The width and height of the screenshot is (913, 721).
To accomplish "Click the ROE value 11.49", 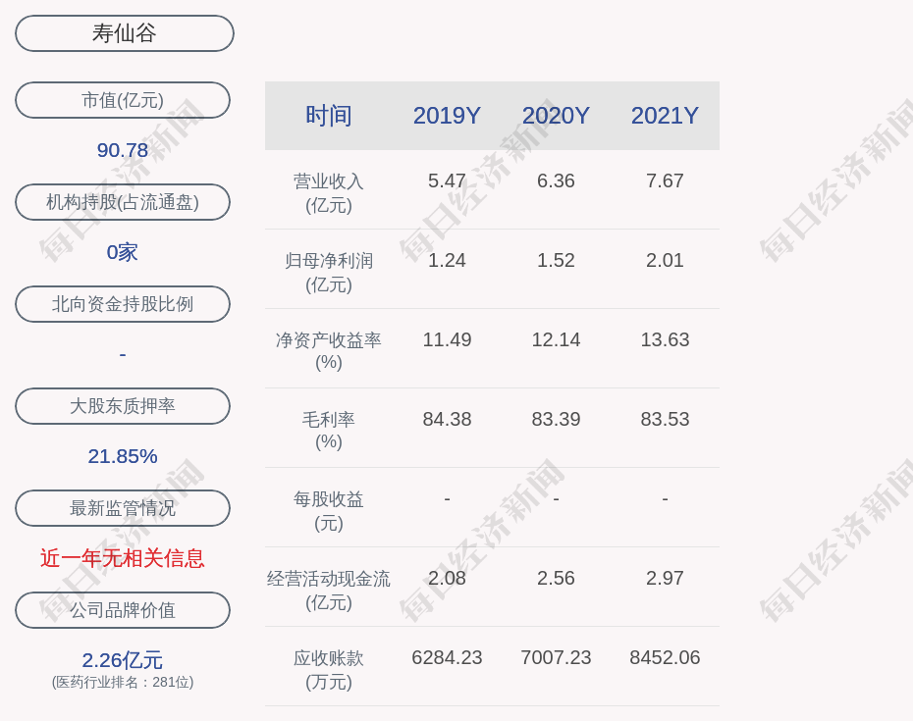I will (447, 339).
